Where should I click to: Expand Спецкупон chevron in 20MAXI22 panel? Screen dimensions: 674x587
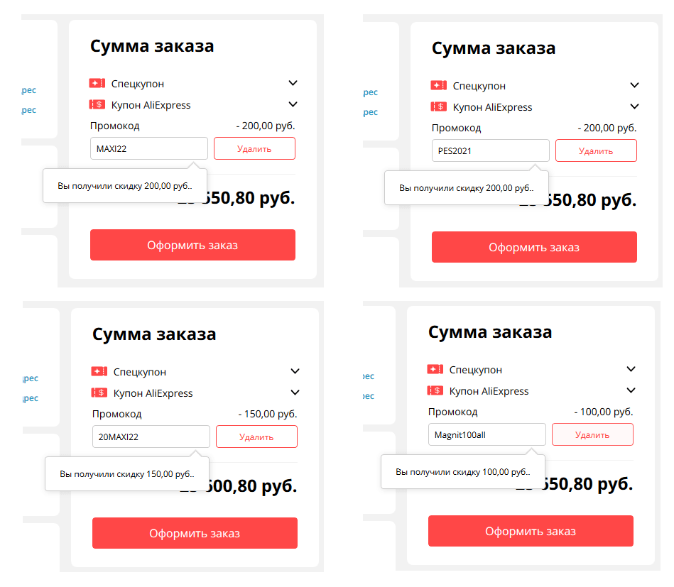[x=295, y=371]
